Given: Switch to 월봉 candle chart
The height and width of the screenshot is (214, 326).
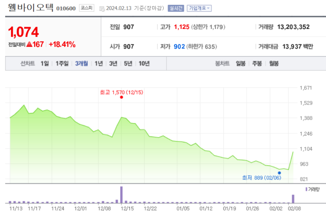Looking at the screenshot, I should point(274,63).
